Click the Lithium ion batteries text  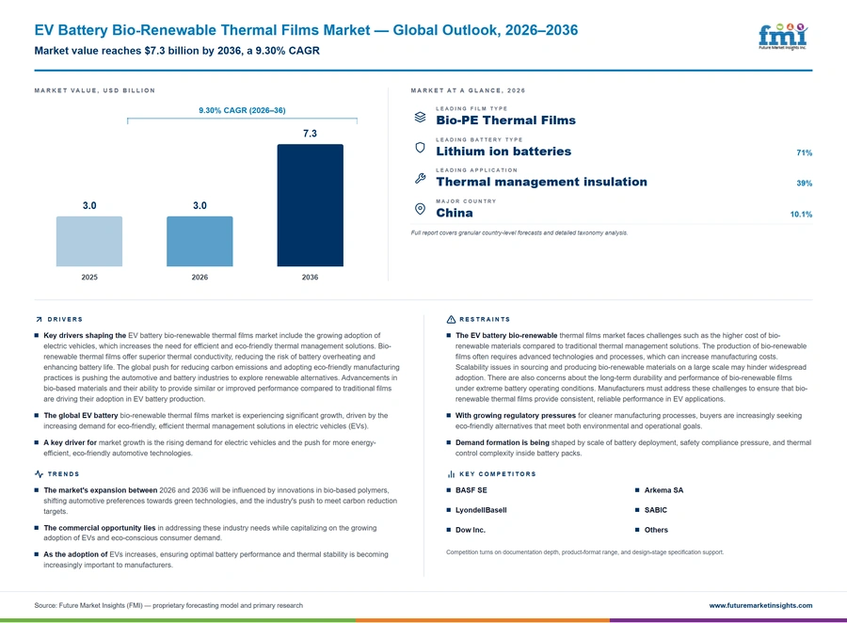503,152
